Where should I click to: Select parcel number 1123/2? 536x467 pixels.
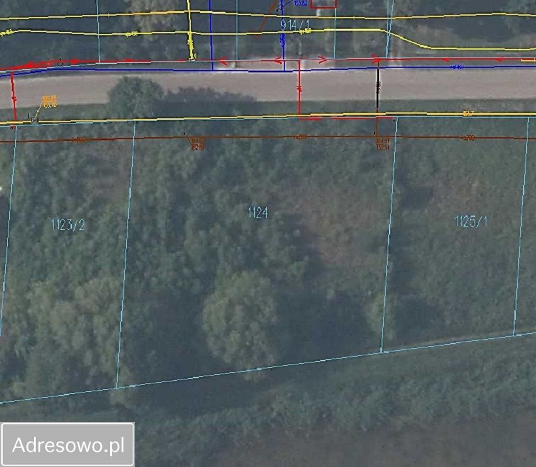68,225
